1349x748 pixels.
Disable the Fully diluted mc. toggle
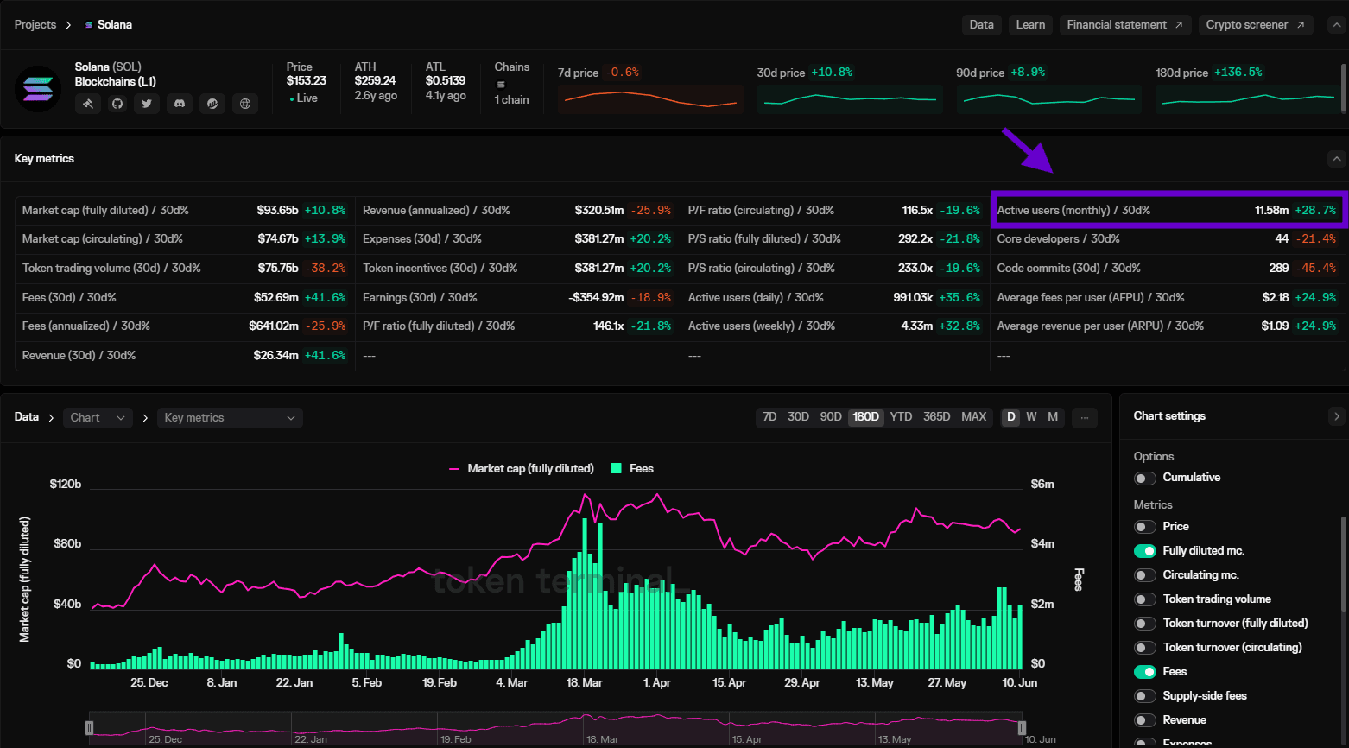click(x=1145, y=551)
